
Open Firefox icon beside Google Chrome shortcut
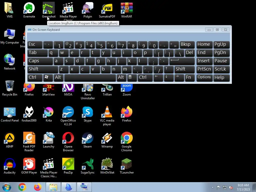[x=126, y=114]
